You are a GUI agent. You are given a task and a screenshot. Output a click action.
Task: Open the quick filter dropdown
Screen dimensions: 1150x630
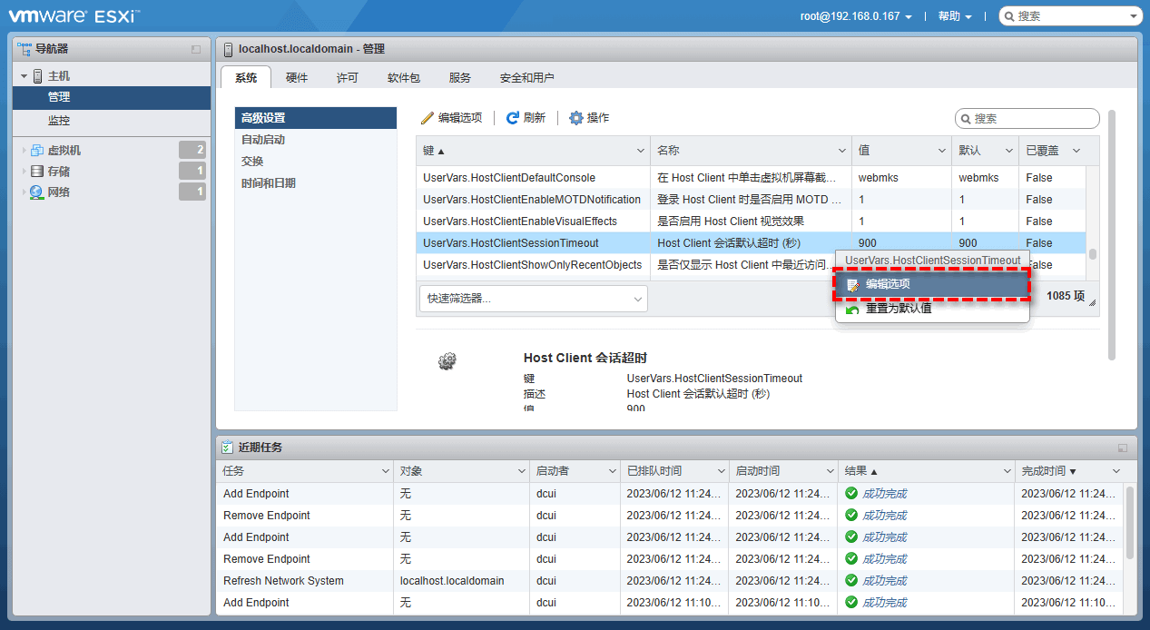point(533,299)
